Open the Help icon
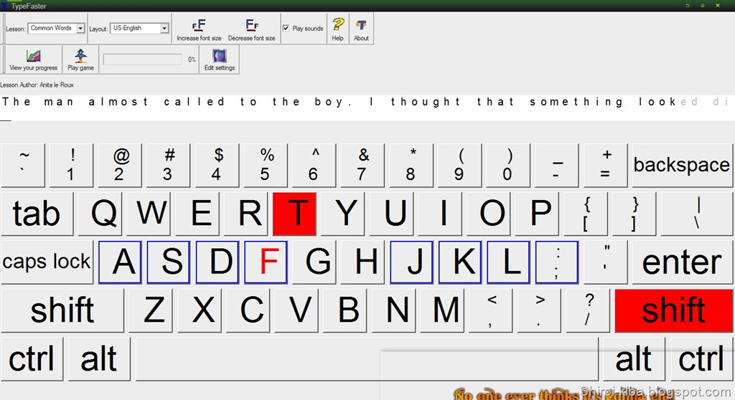The image size is (735, 400). click(x=338, y=29)
